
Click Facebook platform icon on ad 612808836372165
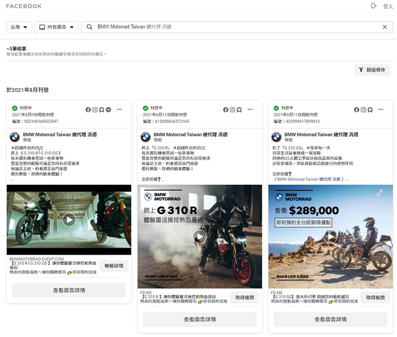click(226, 110)
